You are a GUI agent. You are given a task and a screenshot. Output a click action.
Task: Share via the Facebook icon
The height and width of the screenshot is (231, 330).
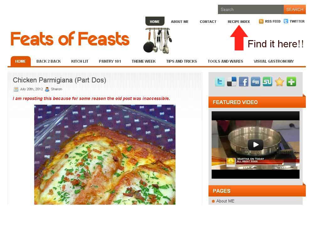pos(244,82)
